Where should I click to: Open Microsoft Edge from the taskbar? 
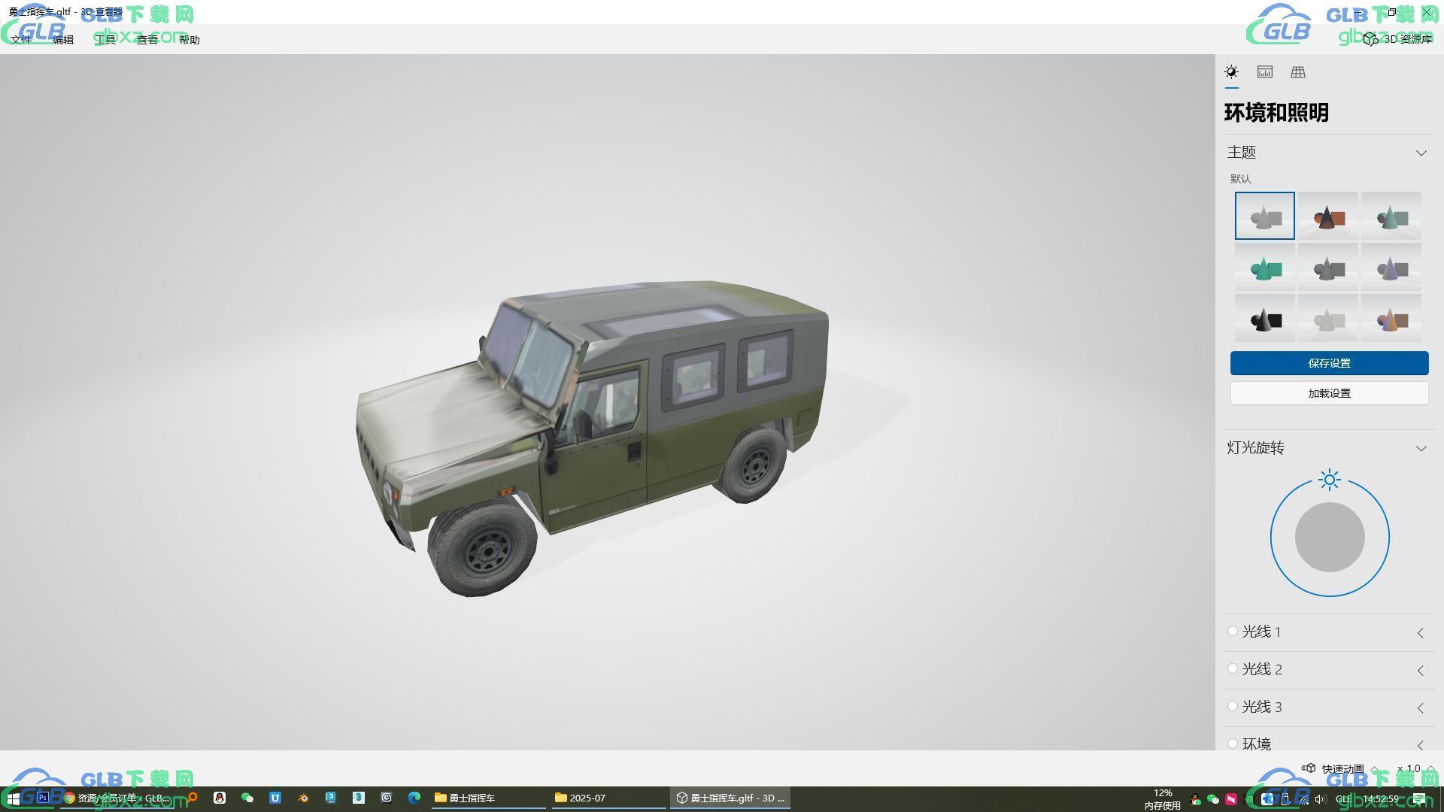click(x=414, y=798)
